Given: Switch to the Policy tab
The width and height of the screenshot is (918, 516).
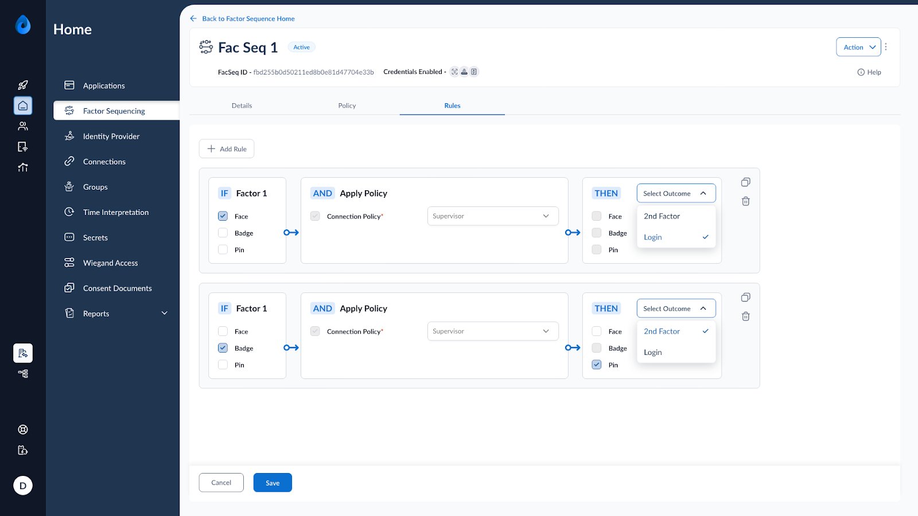Looking at the screenshot, I should (x=347, y=105).
